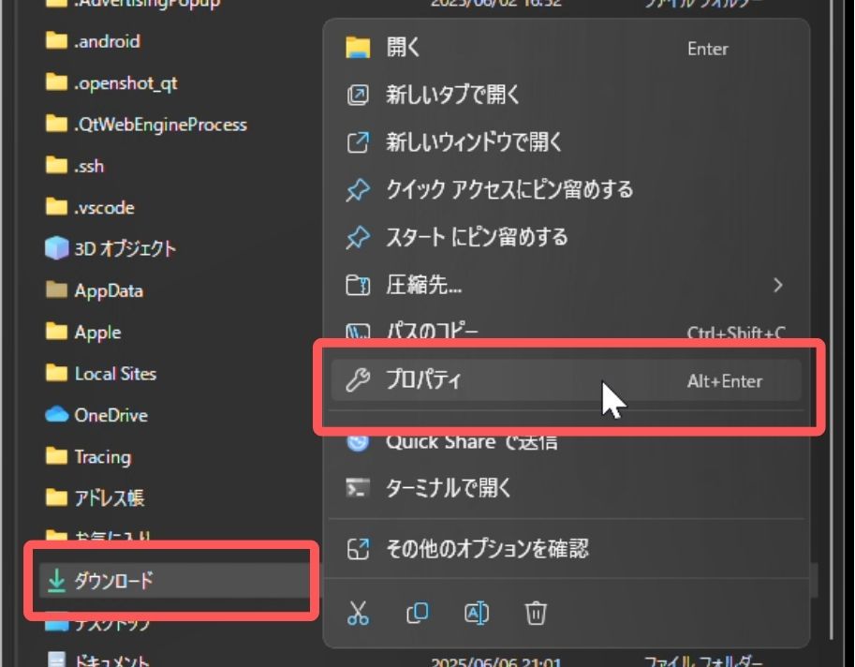Select the ドキュメント folder row

[98, 660]
